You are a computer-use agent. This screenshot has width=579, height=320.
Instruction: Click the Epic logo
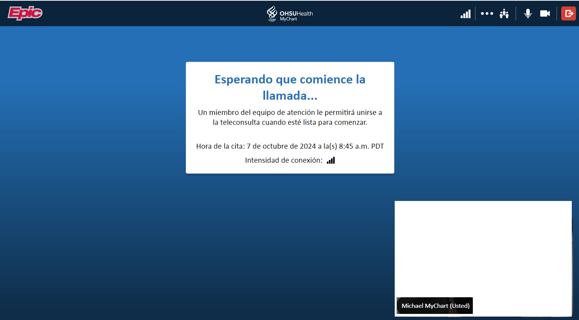25,13
